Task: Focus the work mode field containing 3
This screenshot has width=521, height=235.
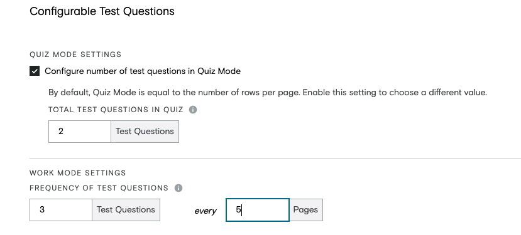Action: pos(61,210)
